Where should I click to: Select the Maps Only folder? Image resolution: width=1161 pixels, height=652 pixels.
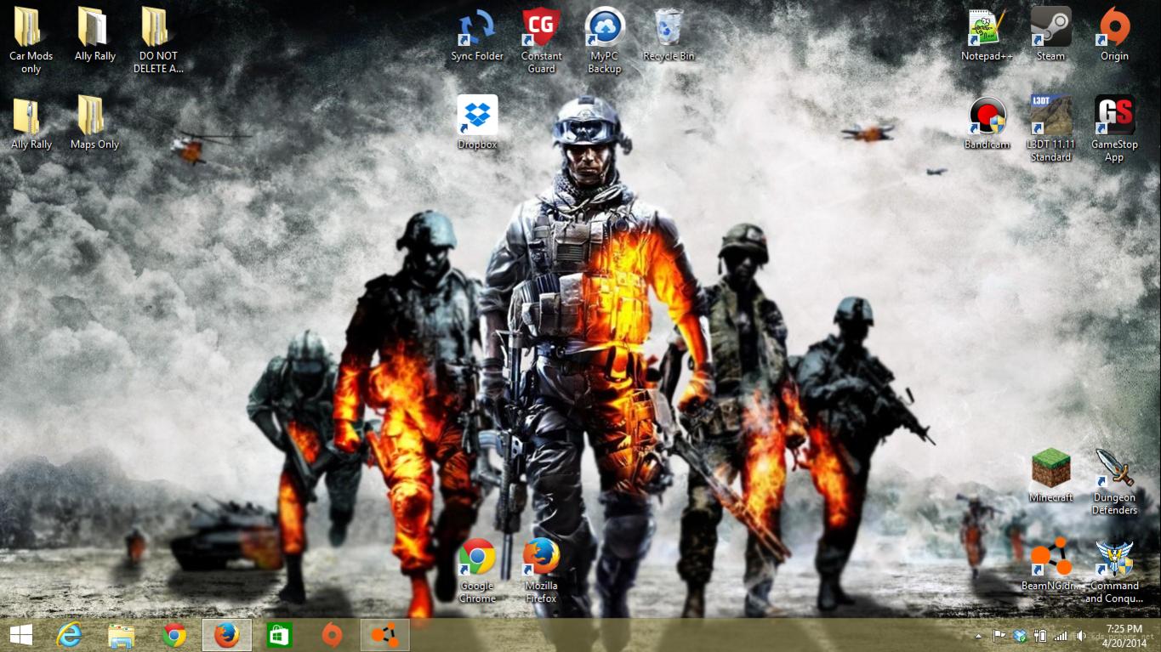point(94,122)
